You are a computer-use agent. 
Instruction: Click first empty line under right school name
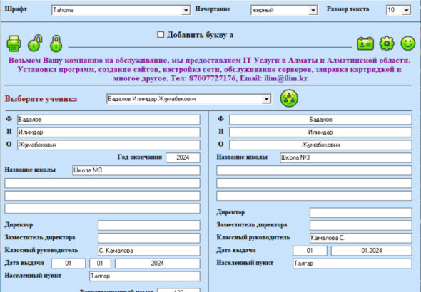314,170
